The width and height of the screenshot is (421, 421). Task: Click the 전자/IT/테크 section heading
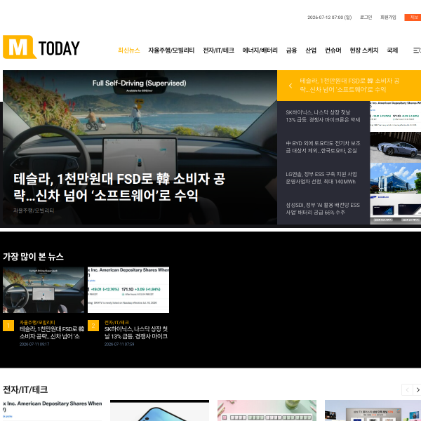[x=25, y=389]
